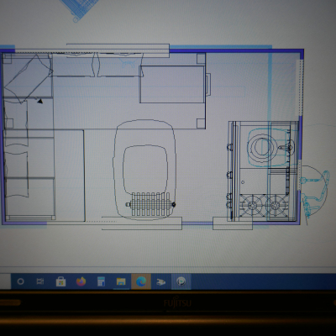Select the inner rounded rug outline
Viewport: 336px width, 336px height.
click(145, 170)
